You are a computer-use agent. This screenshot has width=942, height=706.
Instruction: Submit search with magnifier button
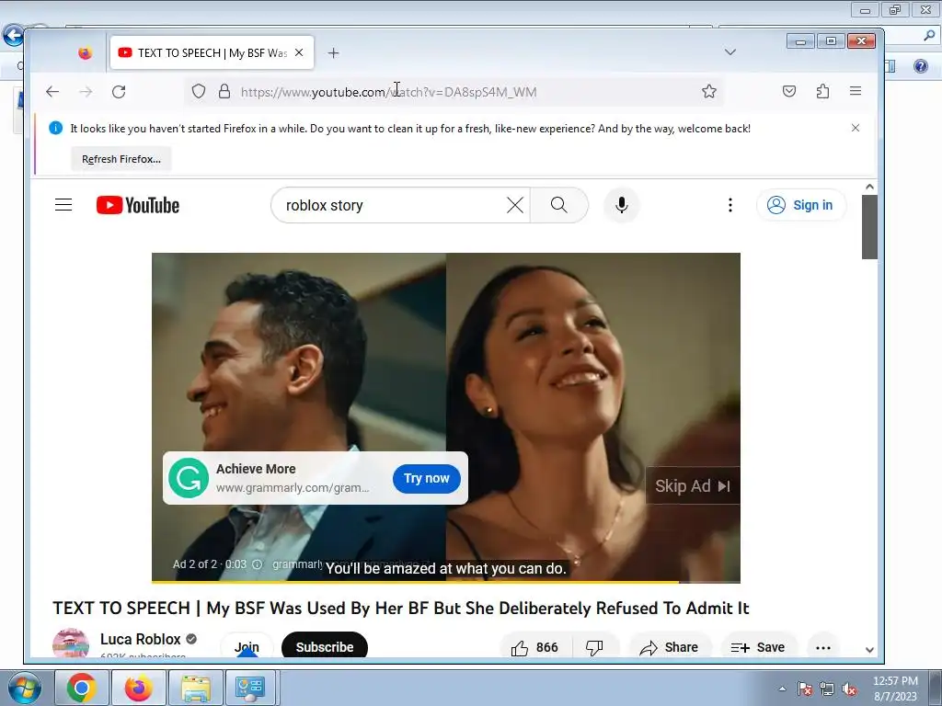558,205
